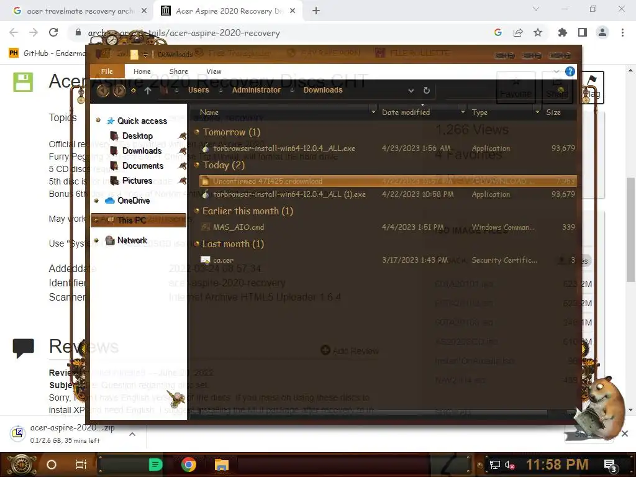This screenshot has height=477, width=636.
Task: Open Explorer help question mark icon
Action: [570, 72]
